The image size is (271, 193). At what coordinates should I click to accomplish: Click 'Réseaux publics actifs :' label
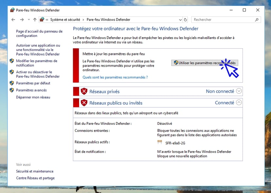tap(92, 142)
